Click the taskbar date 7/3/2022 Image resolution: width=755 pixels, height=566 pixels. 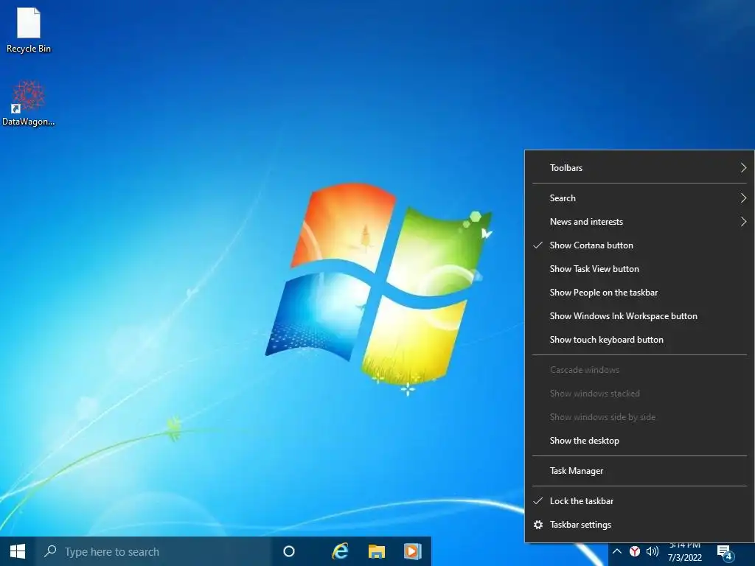point(685,558)
